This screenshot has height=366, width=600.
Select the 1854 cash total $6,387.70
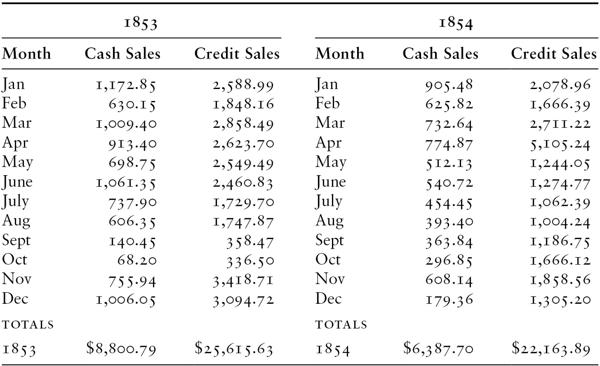[438, 349]
